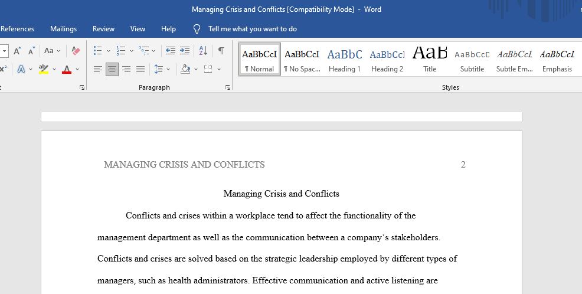
Task: Justify the paragraph text
Action: [x=140, y=69]
